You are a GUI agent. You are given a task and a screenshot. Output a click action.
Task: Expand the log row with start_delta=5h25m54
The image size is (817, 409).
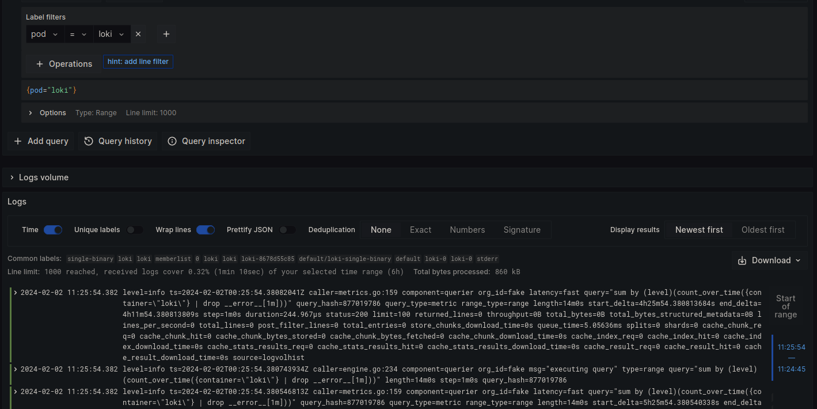pos(16,392)
